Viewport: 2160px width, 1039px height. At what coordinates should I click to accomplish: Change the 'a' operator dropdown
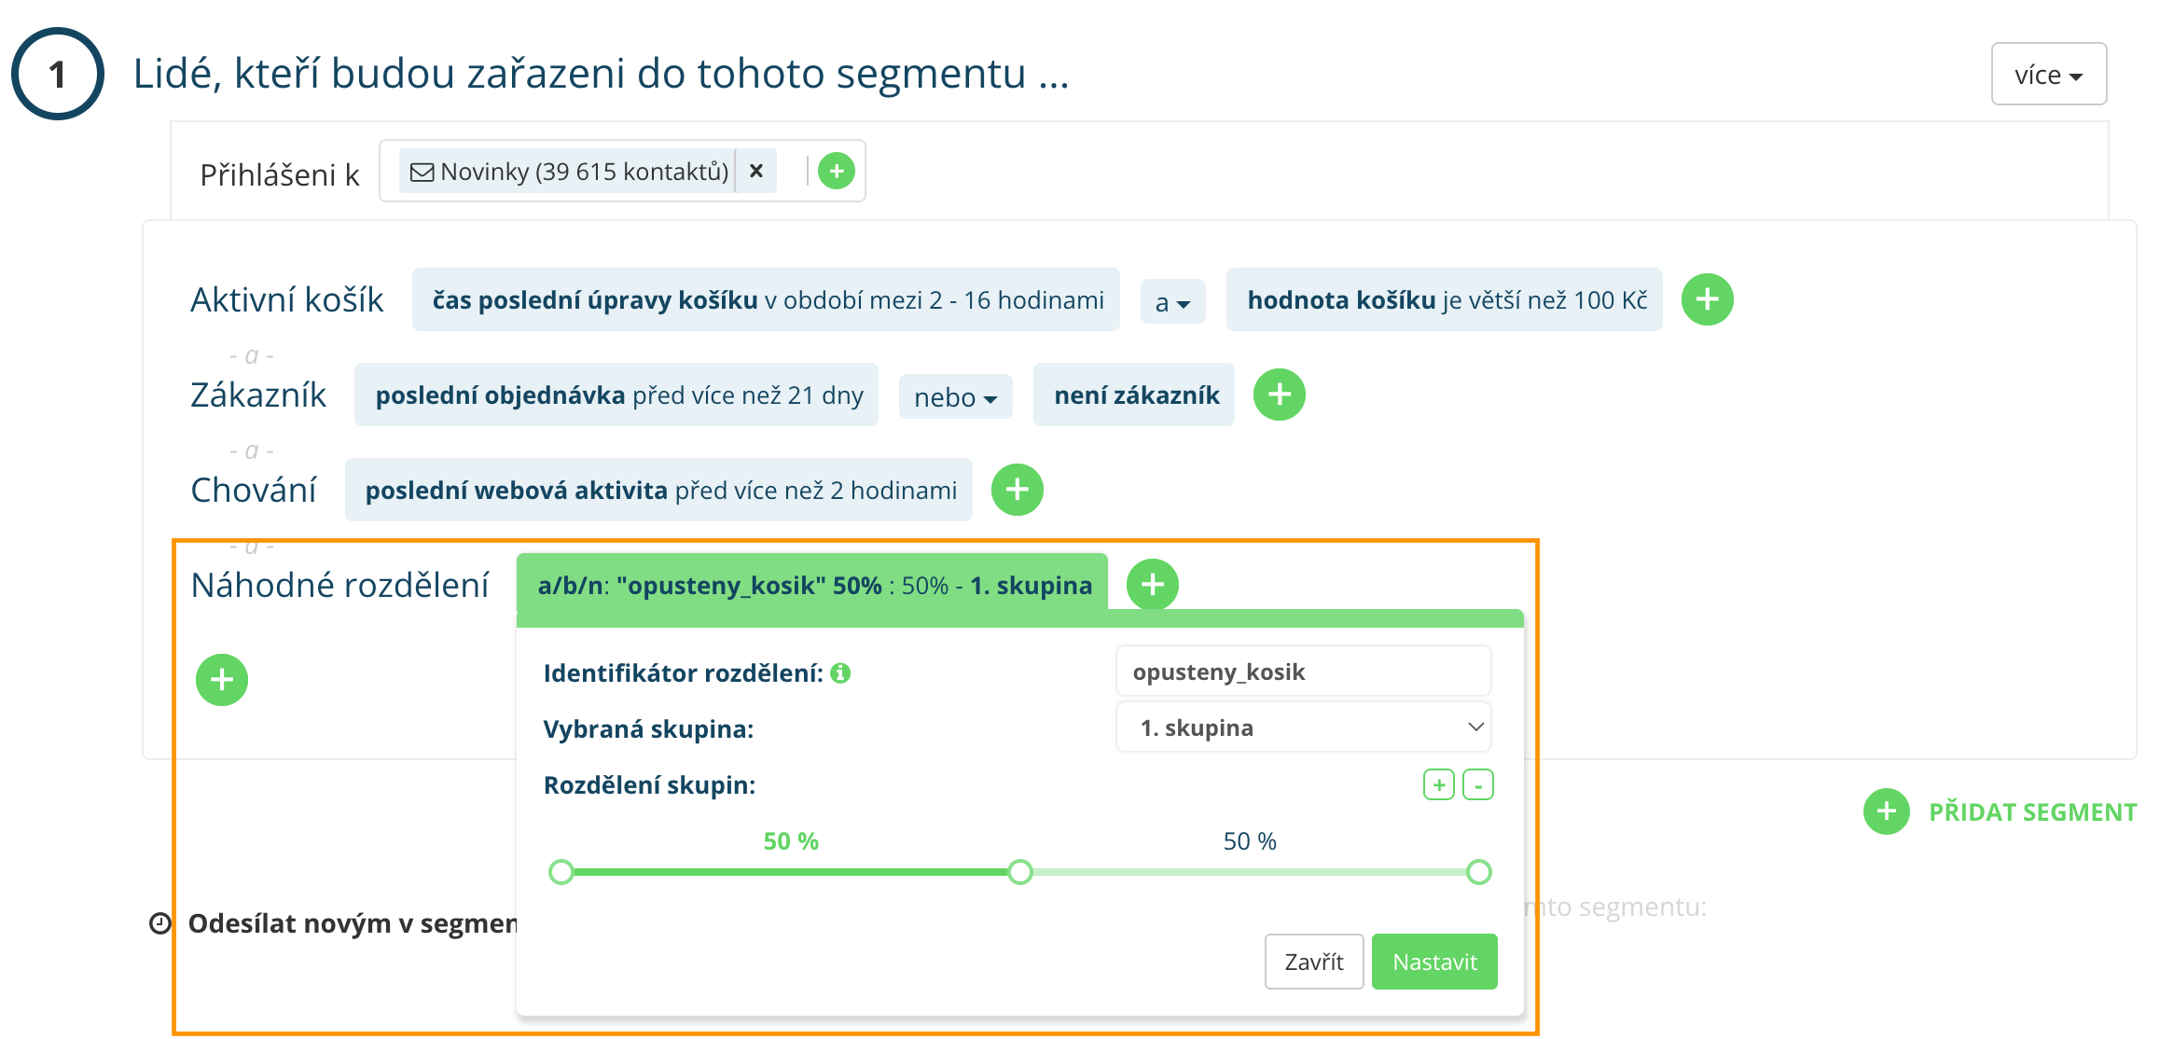click(x=1172, y=302)
